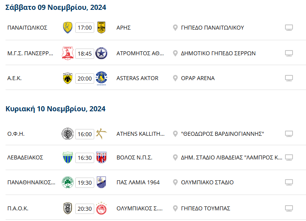Click the ATHENS KALLITHEA team name
The width and height of the screenshot is (306, 221).
(141, 134)
